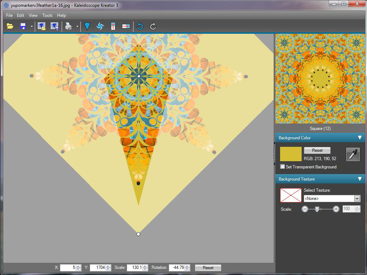Click Reset to restore default background color
The width and height of the screenshot is (367, 275).
317,150
